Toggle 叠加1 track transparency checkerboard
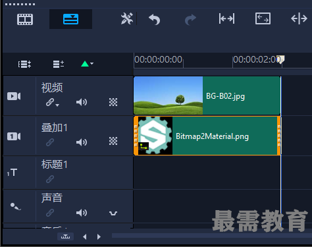Image resolution: width=312 pixels, height=247 pixels. (113, 141)
